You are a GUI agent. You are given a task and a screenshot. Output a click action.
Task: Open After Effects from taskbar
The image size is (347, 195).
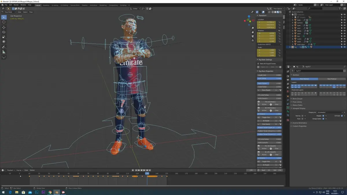point(43,192)
